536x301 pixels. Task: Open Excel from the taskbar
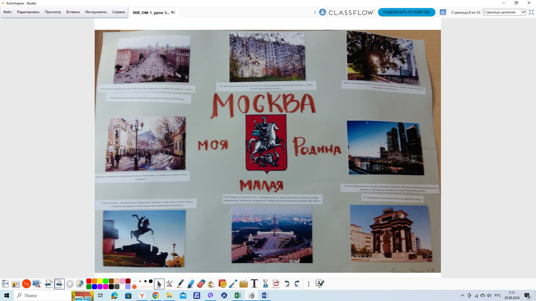(x=238, y=295)
